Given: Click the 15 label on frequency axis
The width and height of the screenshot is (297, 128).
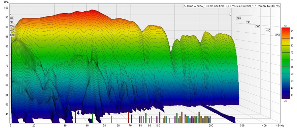Looking at the screenshot, I should point(10,126).
